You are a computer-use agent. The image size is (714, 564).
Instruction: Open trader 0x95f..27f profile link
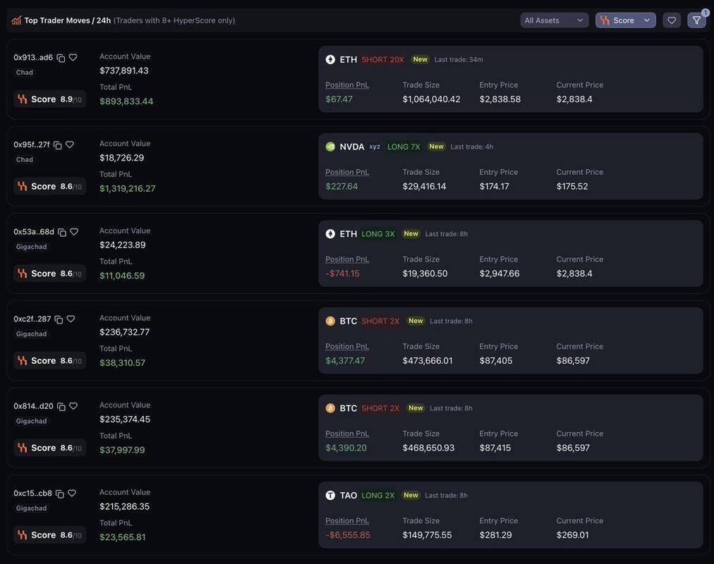pyautogui.click(x=32, y=145)
